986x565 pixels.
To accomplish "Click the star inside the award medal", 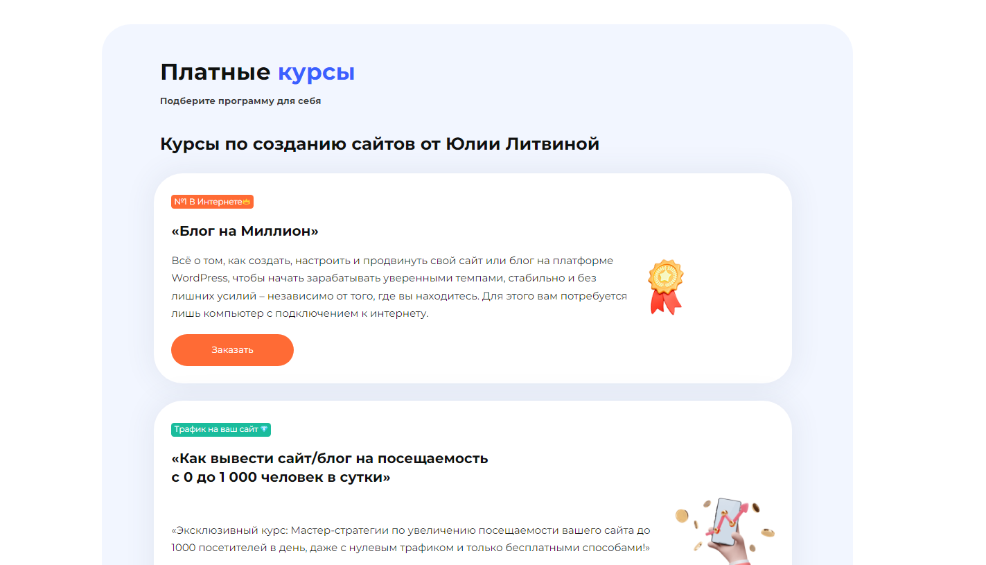I will [x=664, y=276].
